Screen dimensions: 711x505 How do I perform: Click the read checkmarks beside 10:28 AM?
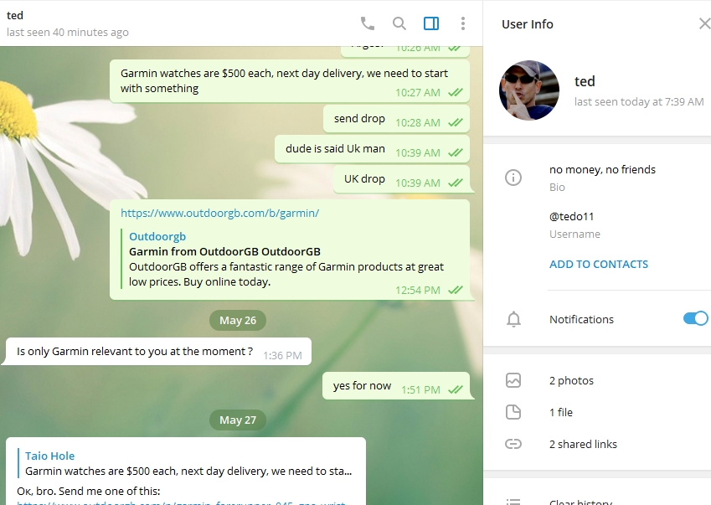tap(456, 122)
